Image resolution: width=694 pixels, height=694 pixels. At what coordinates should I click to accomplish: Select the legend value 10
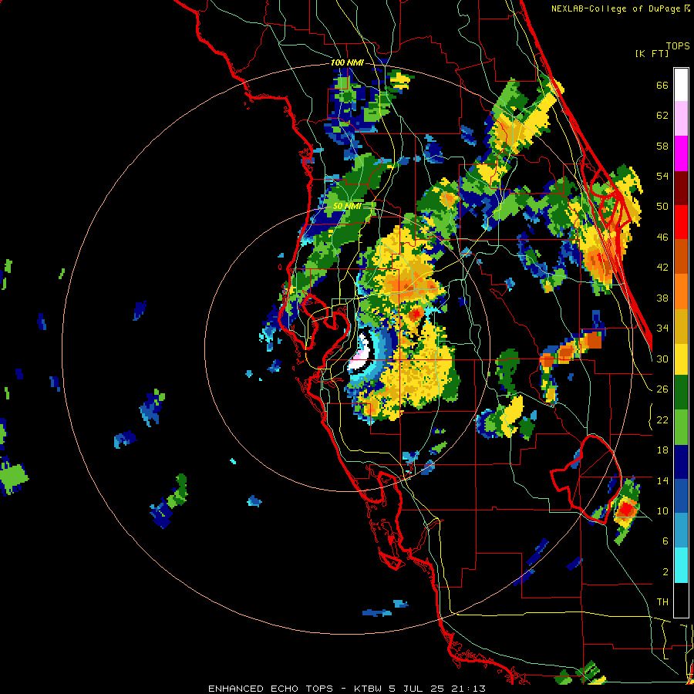(x=662, y=510)
